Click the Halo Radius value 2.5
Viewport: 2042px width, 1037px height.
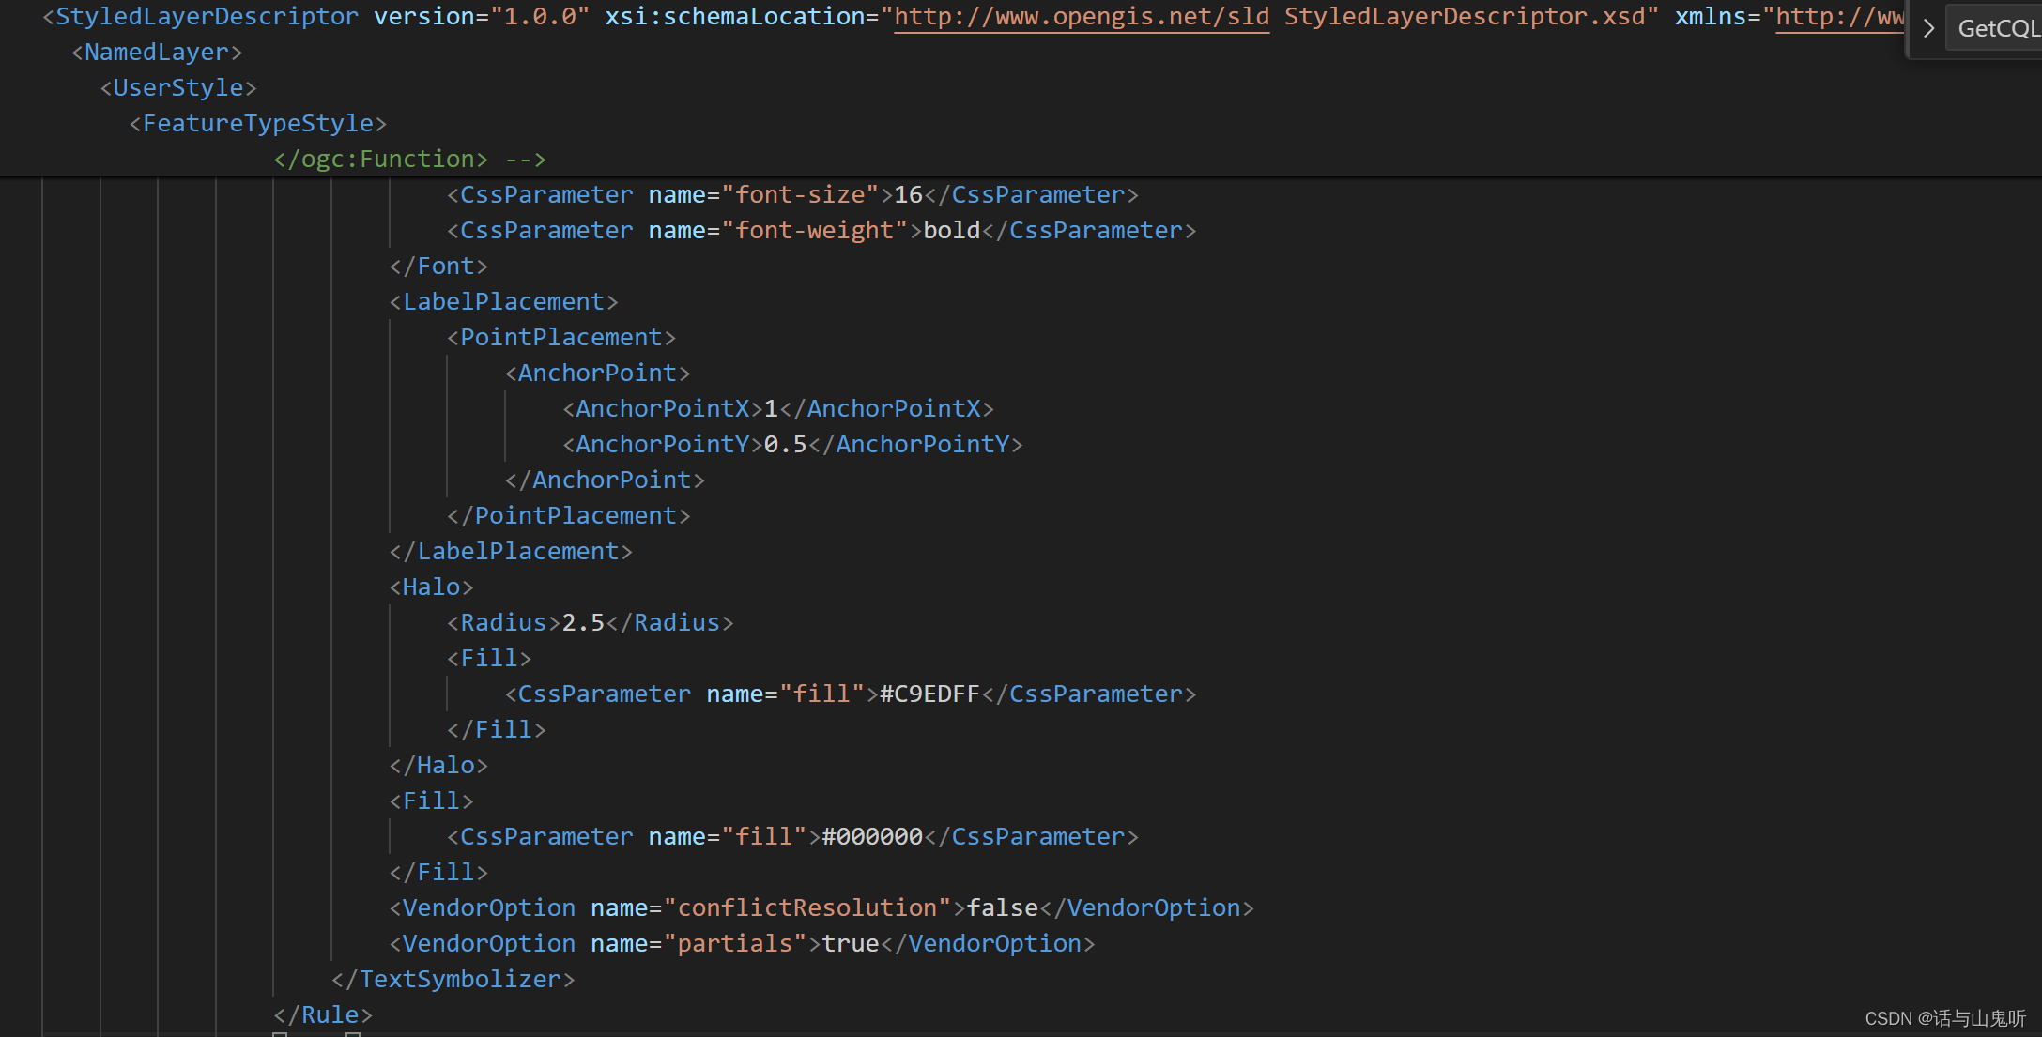[583, 623]
